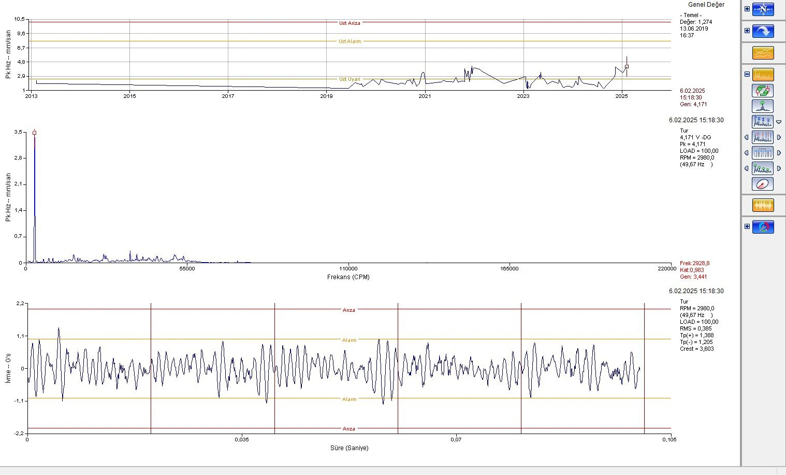The image size is (786, 475).
Task: Choose the labeled peaks spectrum icon
Action: (763, 122)
